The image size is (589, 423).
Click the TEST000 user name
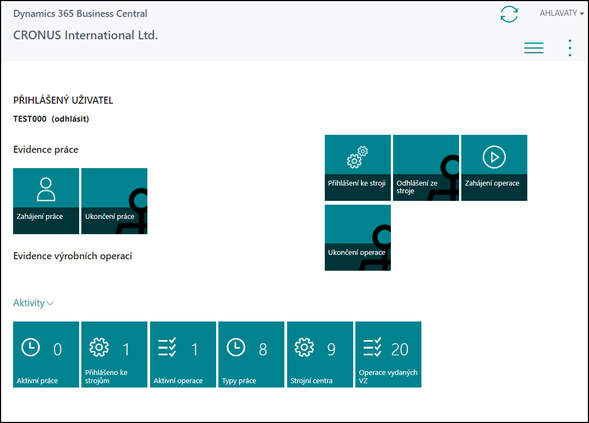point(29,119)
